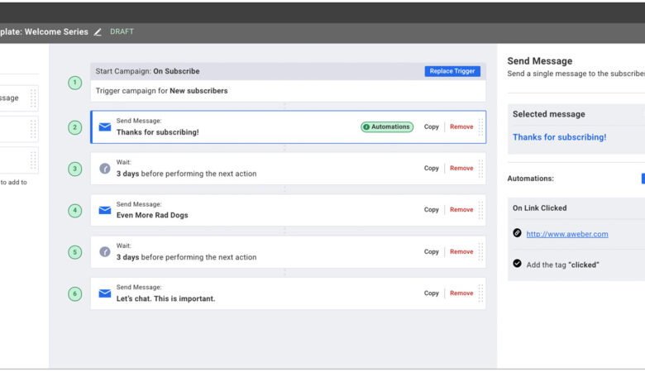Click the Replace Trigger button
This screenshot has height=372, width=645.
click(x=452, y=71)
